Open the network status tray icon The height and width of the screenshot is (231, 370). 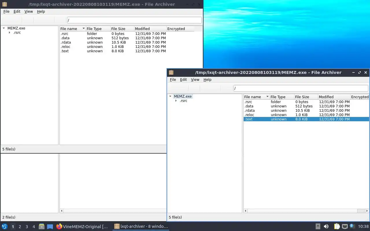click(345, 227)
